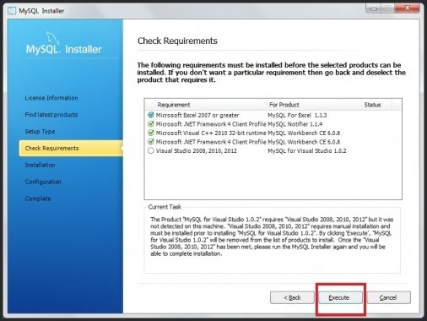Click the MySQL for Visual Studio 1.0.2 cell
427x321 pixels.
[x=307, y=151]
